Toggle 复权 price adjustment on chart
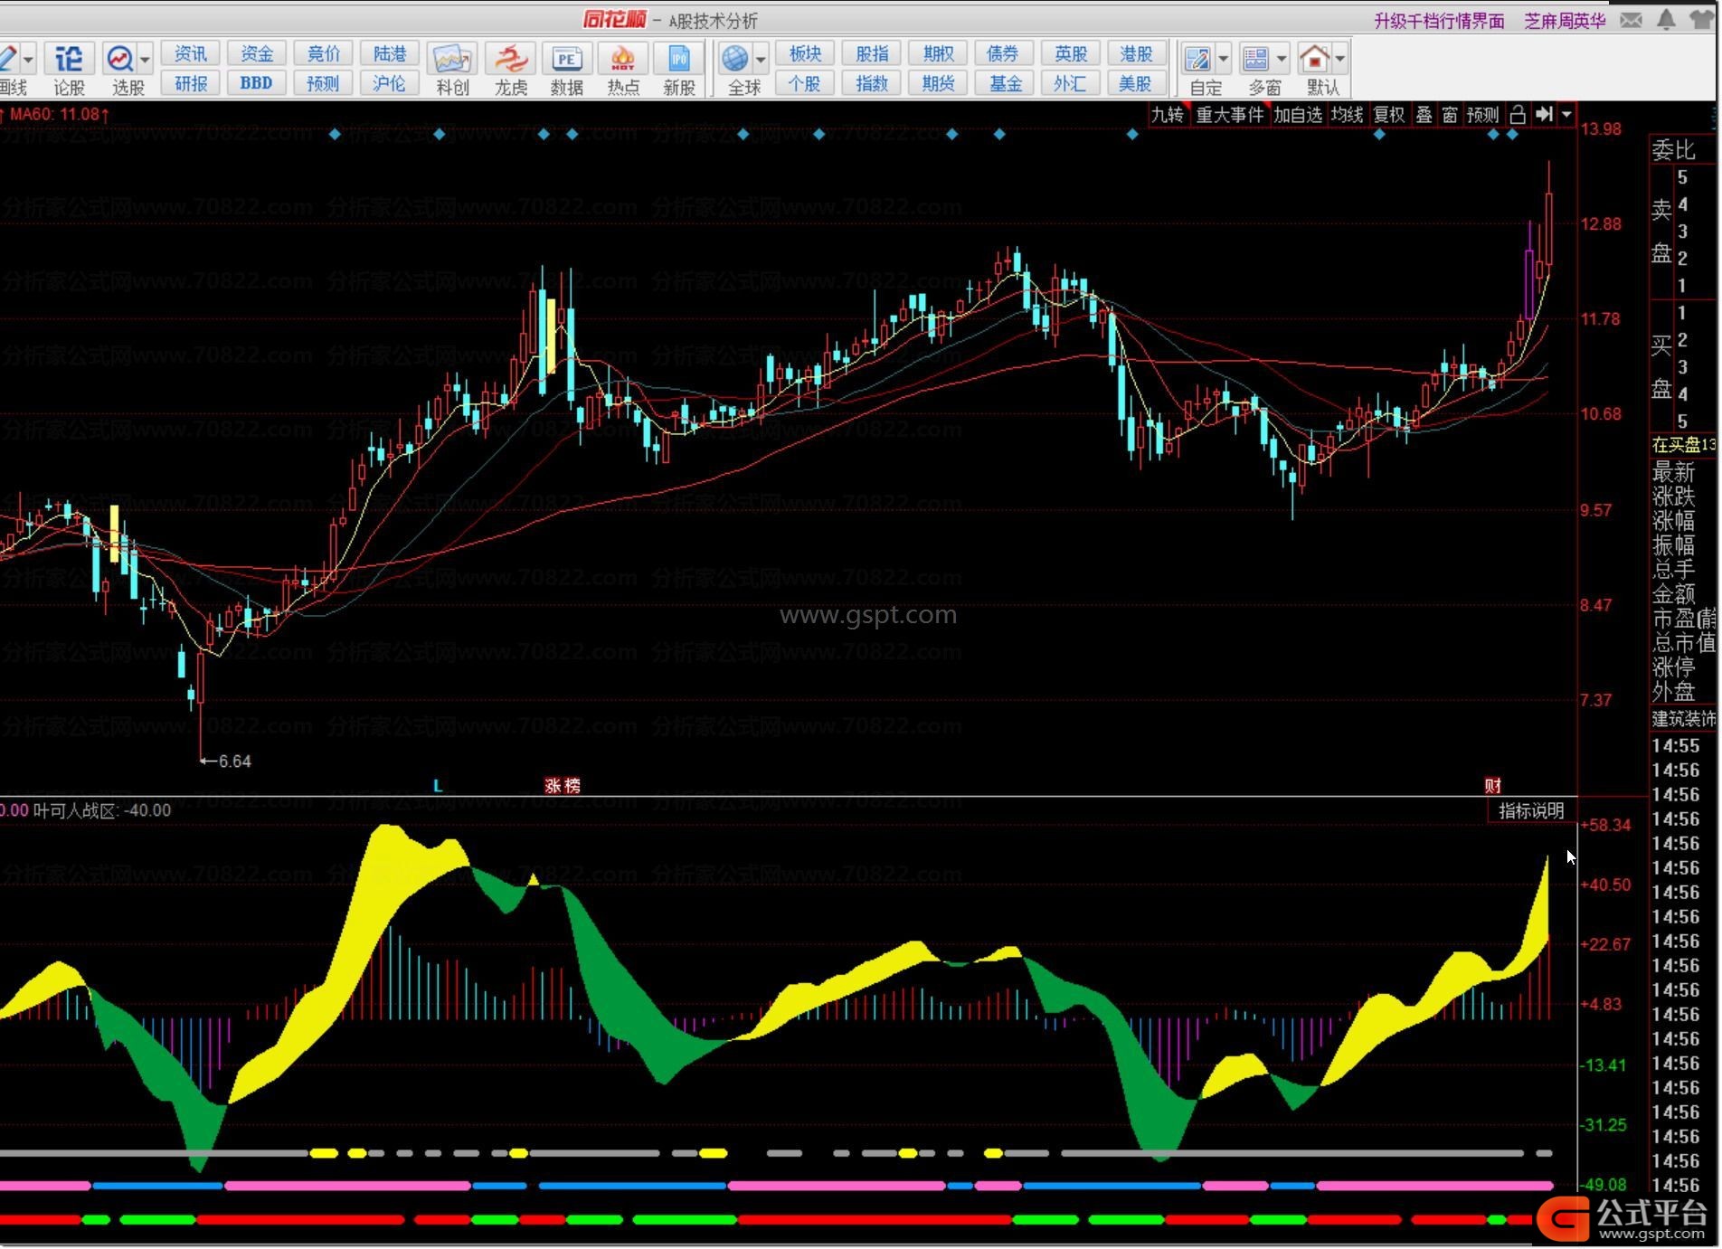 1388,115
